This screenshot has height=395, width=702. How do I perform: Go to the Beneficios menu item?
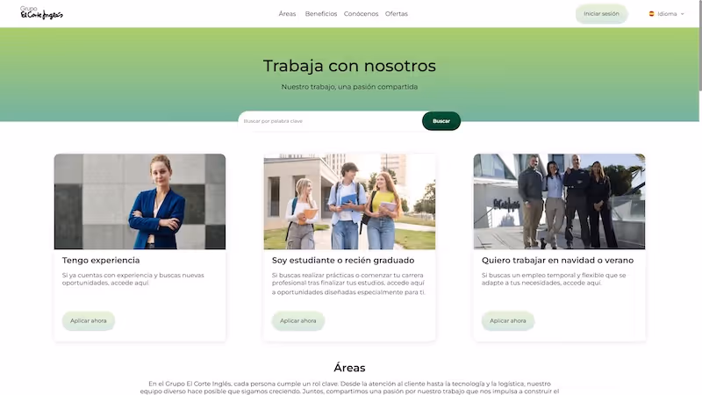click(321, 14)
